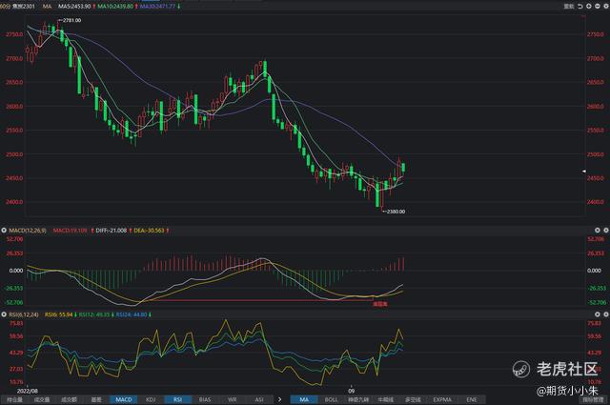Image resolution: width=610 pixels, height=405 pixels.
Task: Toggle the RSI sub-chart indicator
Action: (x=176, y=400)
